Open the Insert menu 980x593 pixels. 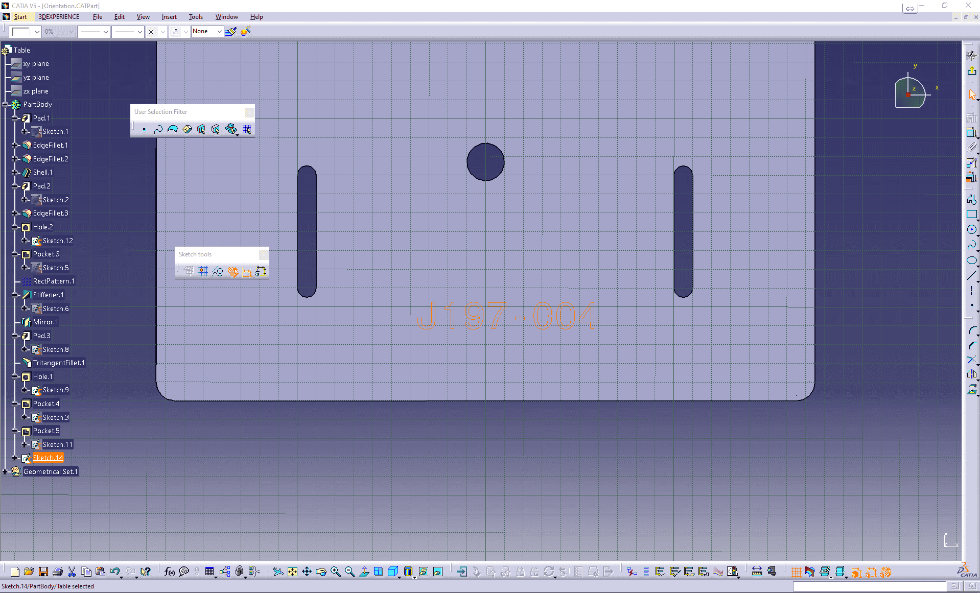coord(169,17)
